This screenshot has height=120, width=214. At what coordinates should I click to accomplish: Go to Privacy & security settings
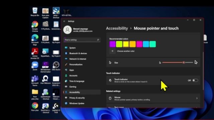(x=82, y=98)
